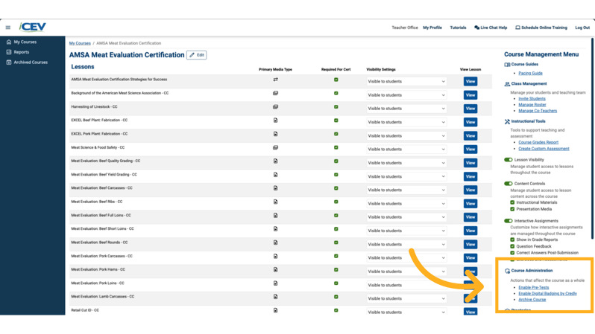Click the Create Custom Assessment link
595x334 pixels.
(544, 149)
